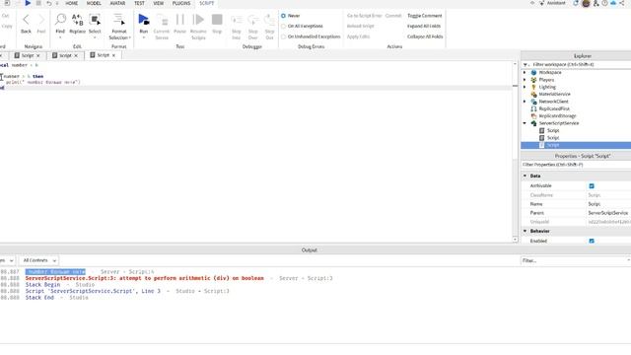The height and width of the screenshot is (355, 631).
Task: Click the quick-access undo arrow
Action: 48,3
